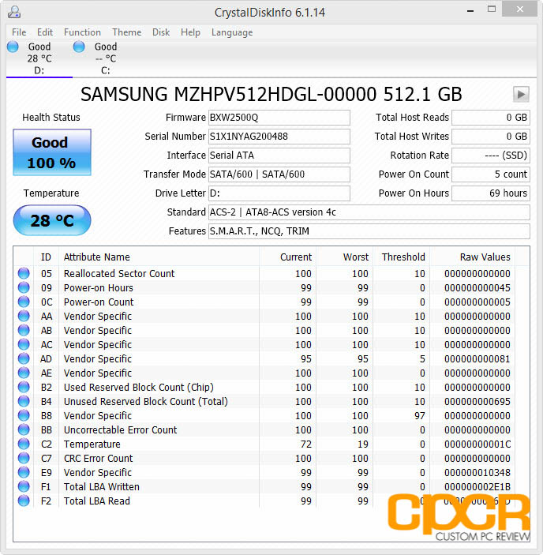Click status orb for Uncorrectable Error Count
Viewport: 543px width, 555px height.
pyautogui.click(x=24, y=429)
